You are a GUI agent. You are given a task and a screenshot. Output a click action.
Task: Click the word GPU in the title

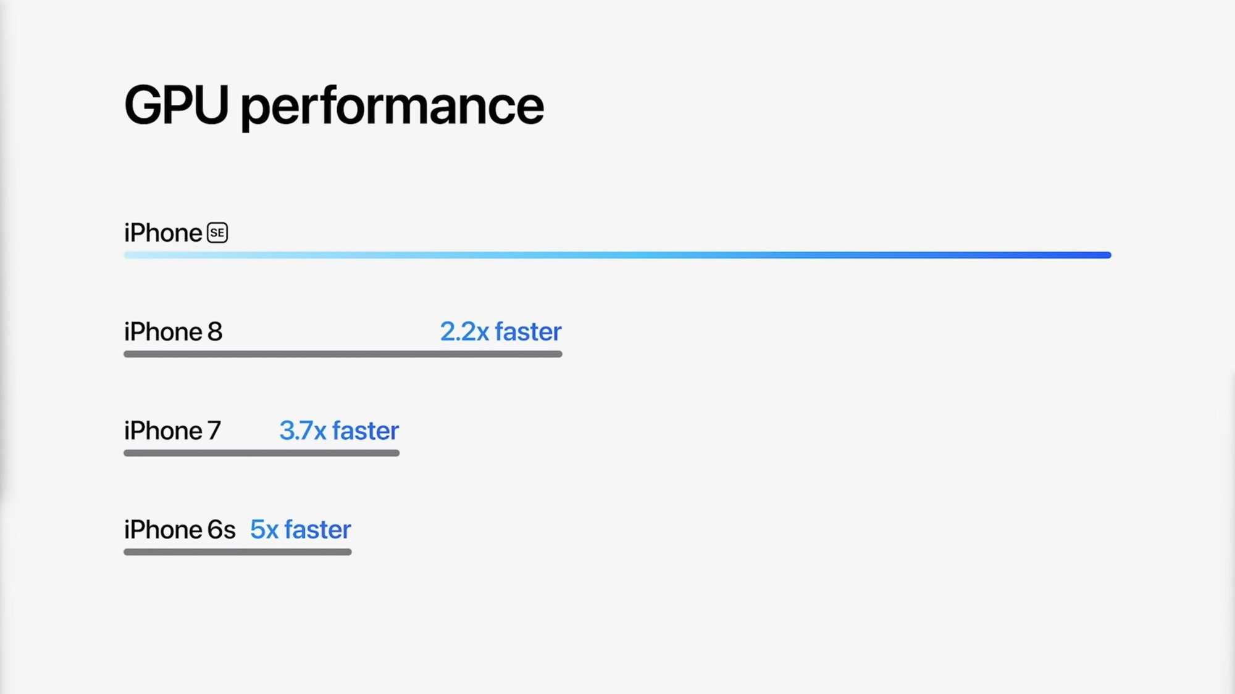click(x=176, y=105)
